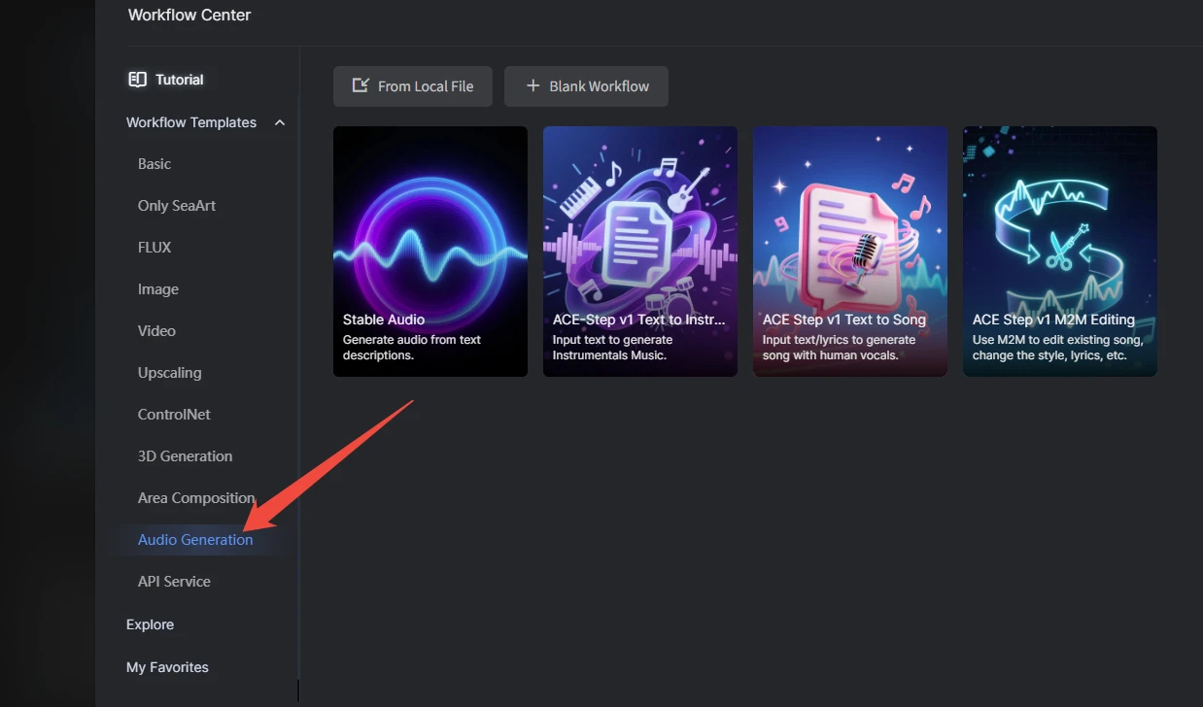Image resolution: width=1203 pixels, height=707 pixels.
Task: Switch to the FLUX category
Action: pyautogui.click(x=155, y=248)
